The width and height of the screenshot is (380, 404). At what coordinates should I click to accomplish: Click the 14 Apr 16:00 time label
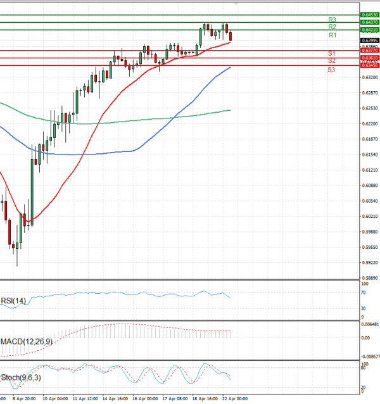point(115,398)
